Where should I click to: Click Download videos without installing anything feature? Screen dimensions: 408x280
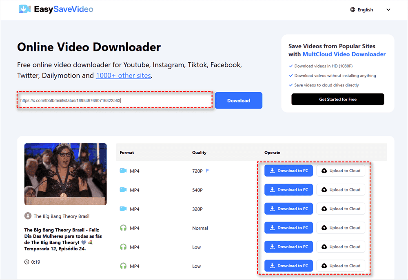335,76
